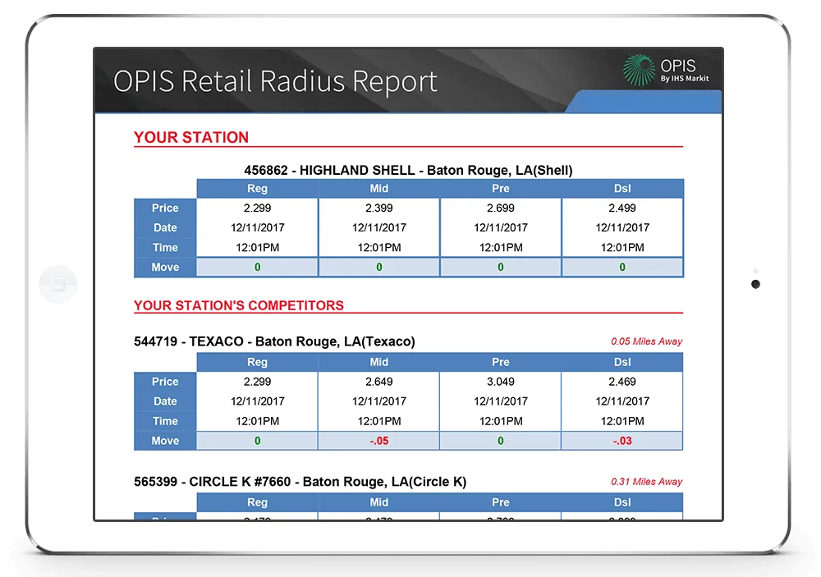Click the 0.31 Miles Away label
The width and height of the screenshot is (821, 577).
click(647, 482)
